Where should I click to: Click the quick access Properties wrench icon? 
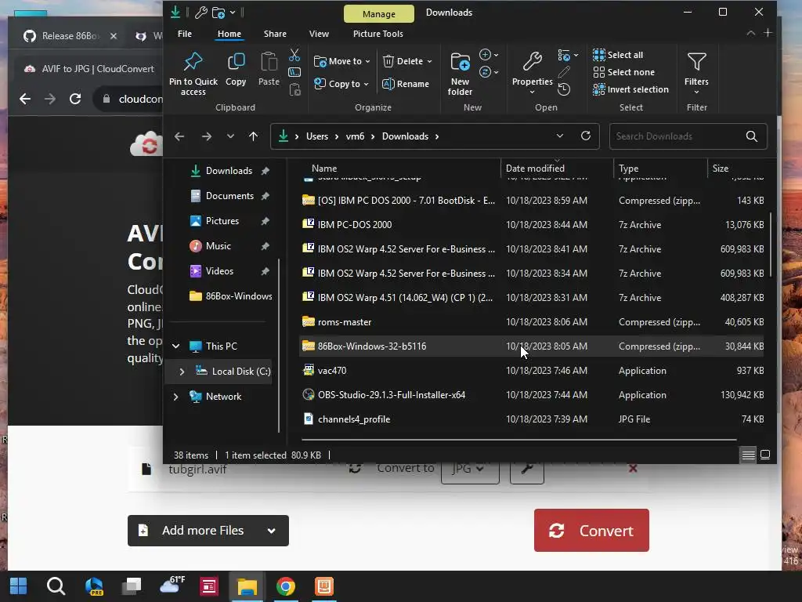[x=201, y=13]
